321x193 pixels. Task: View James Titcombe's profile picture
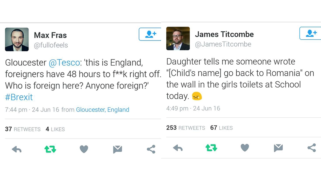point(178,38)
